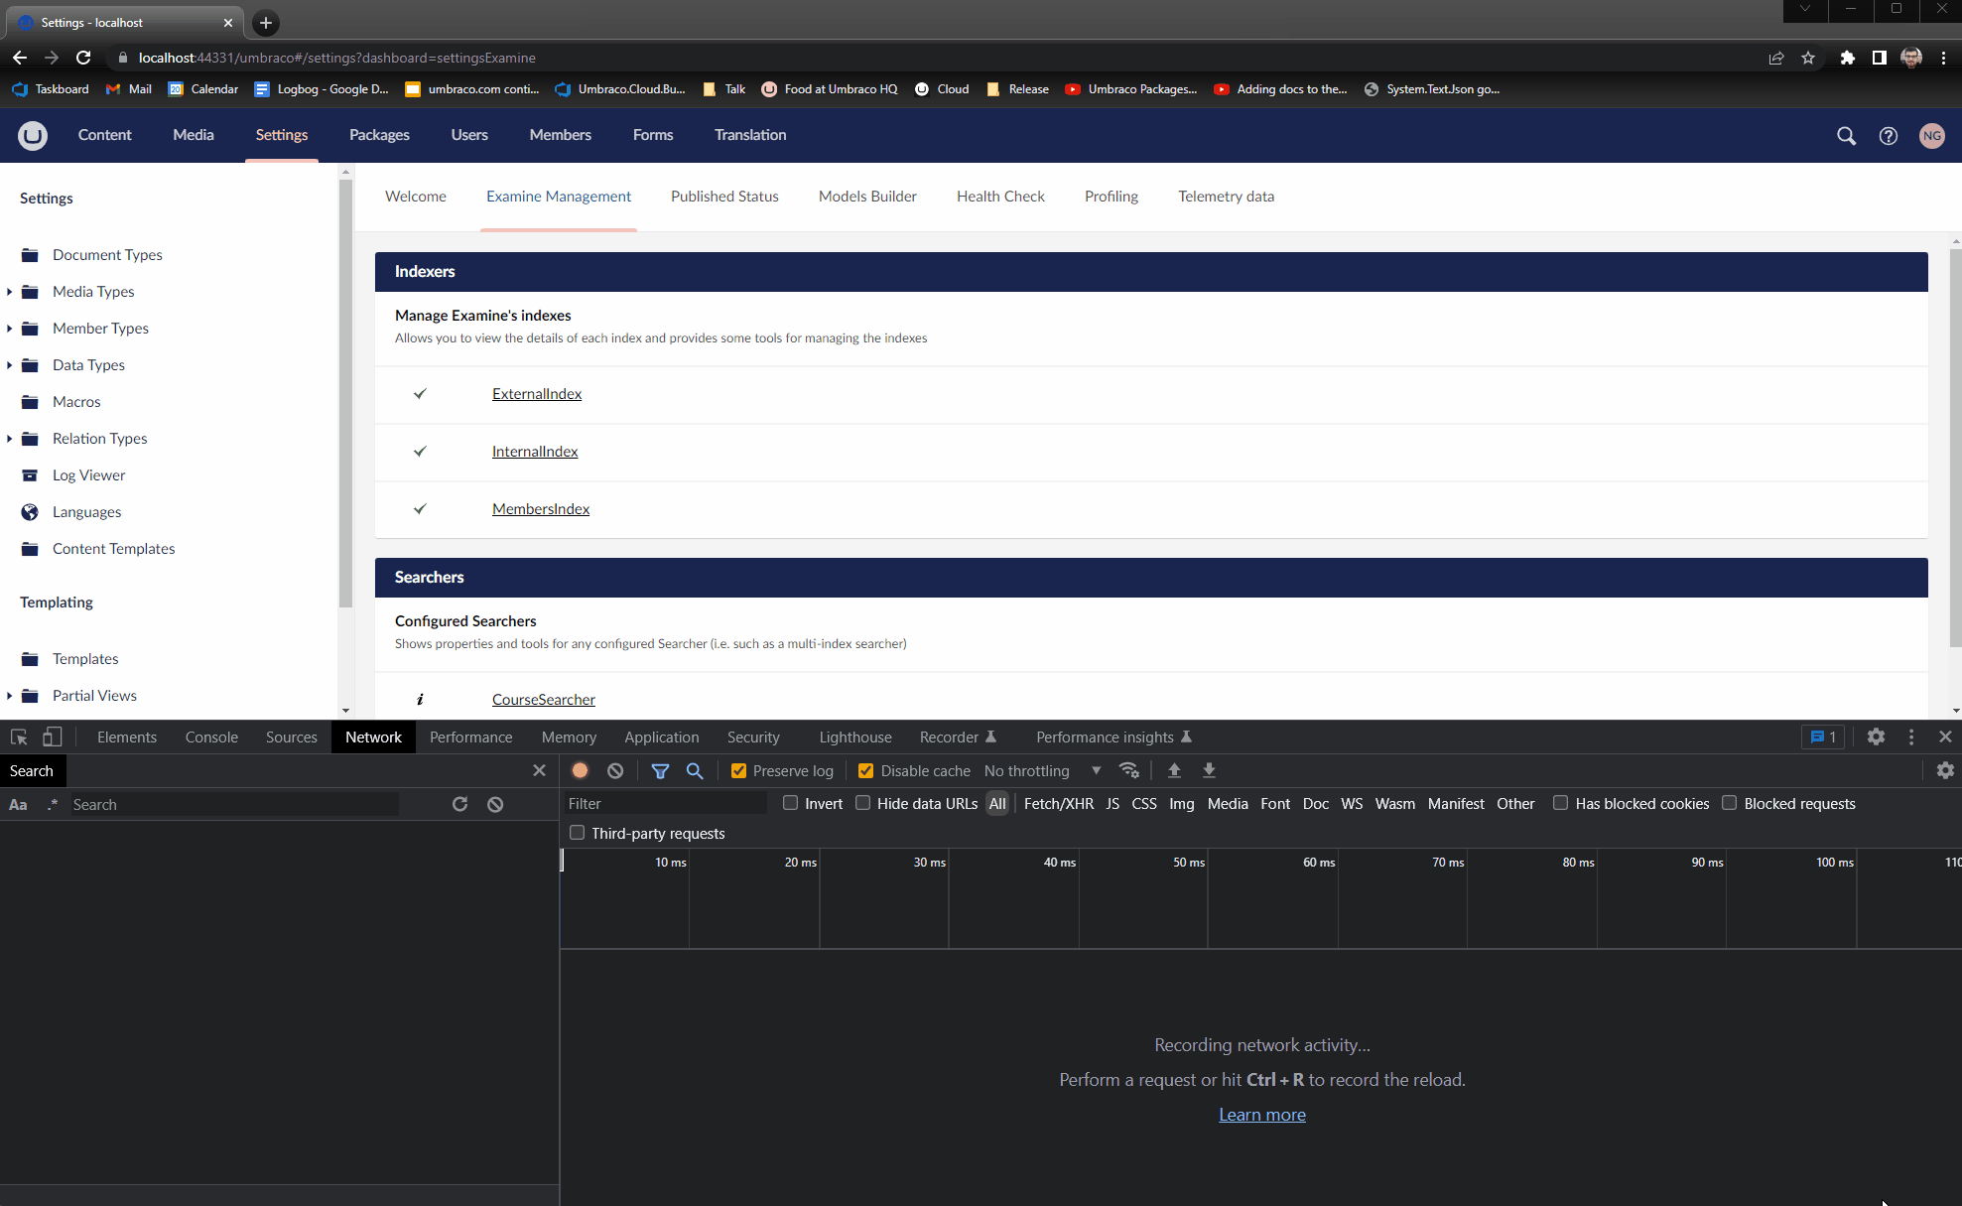This screenshot has width=1962, height=1206.
Task: Open the Languages globe item in Settings sidebar
Action: (86, 511)
